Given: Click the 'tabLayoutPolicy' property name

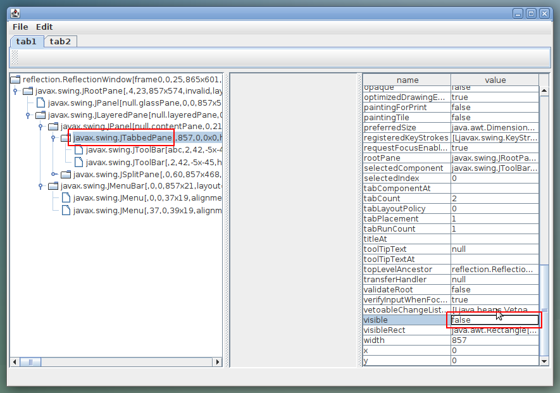Looking at the screenshot, I should (x=394, y=209).
